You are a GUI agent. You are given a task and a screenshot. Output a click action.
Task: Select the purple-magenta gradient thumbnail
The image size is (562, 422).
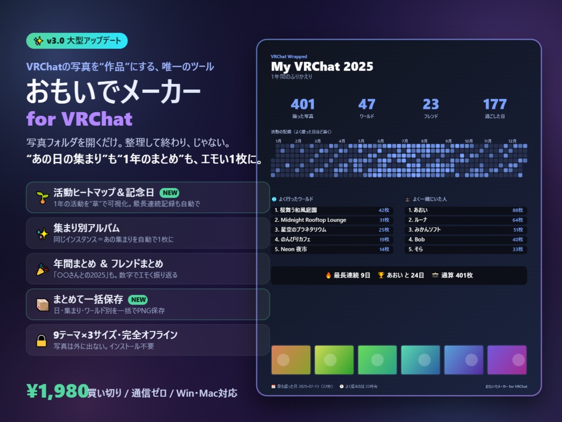pyautogui.click(x=507, y=360)
